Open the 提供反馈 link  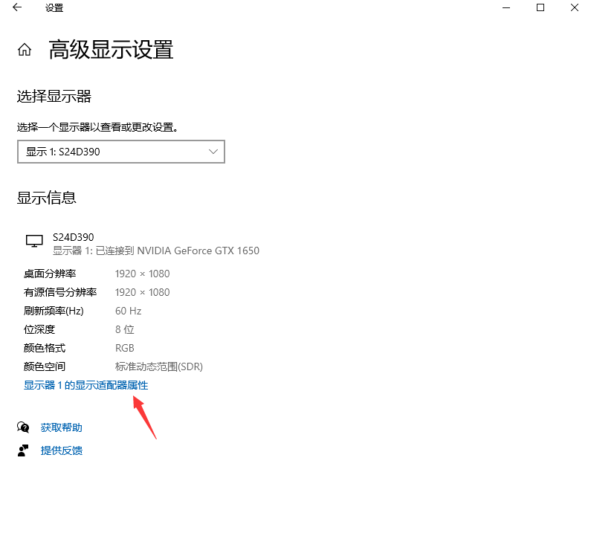(x=62, y=450)
